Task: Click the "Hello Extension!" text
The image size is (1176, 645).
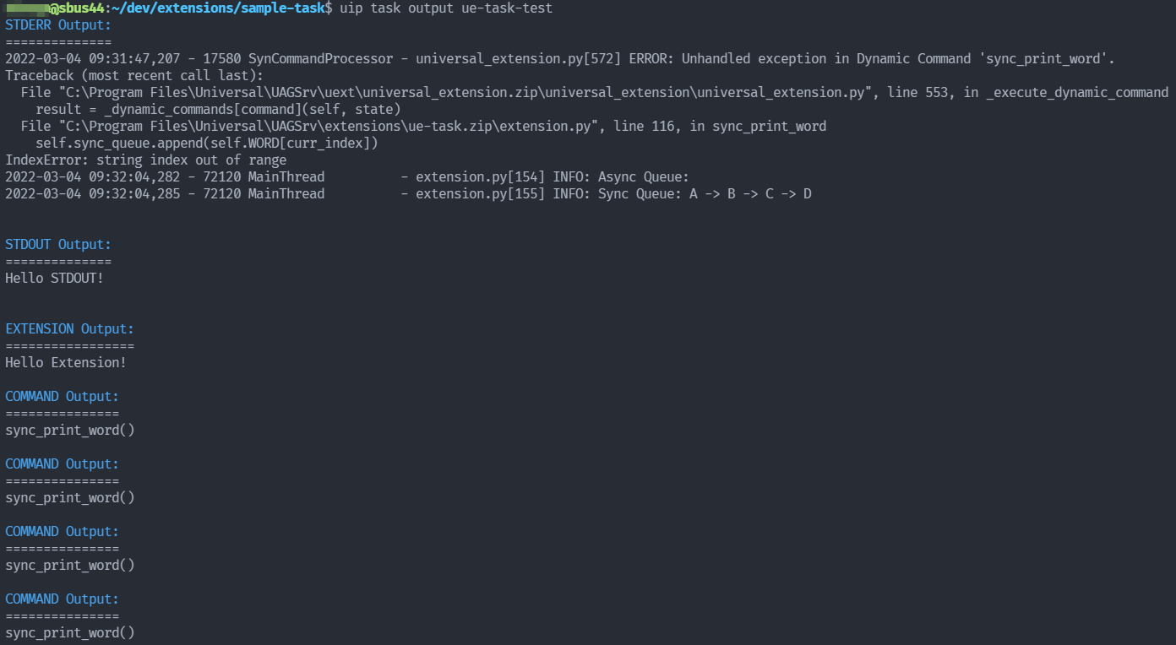Action: (66, 362)
